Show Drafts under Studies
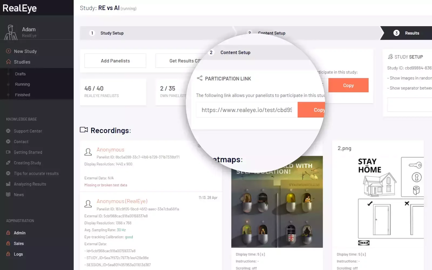 click(20, 74)
